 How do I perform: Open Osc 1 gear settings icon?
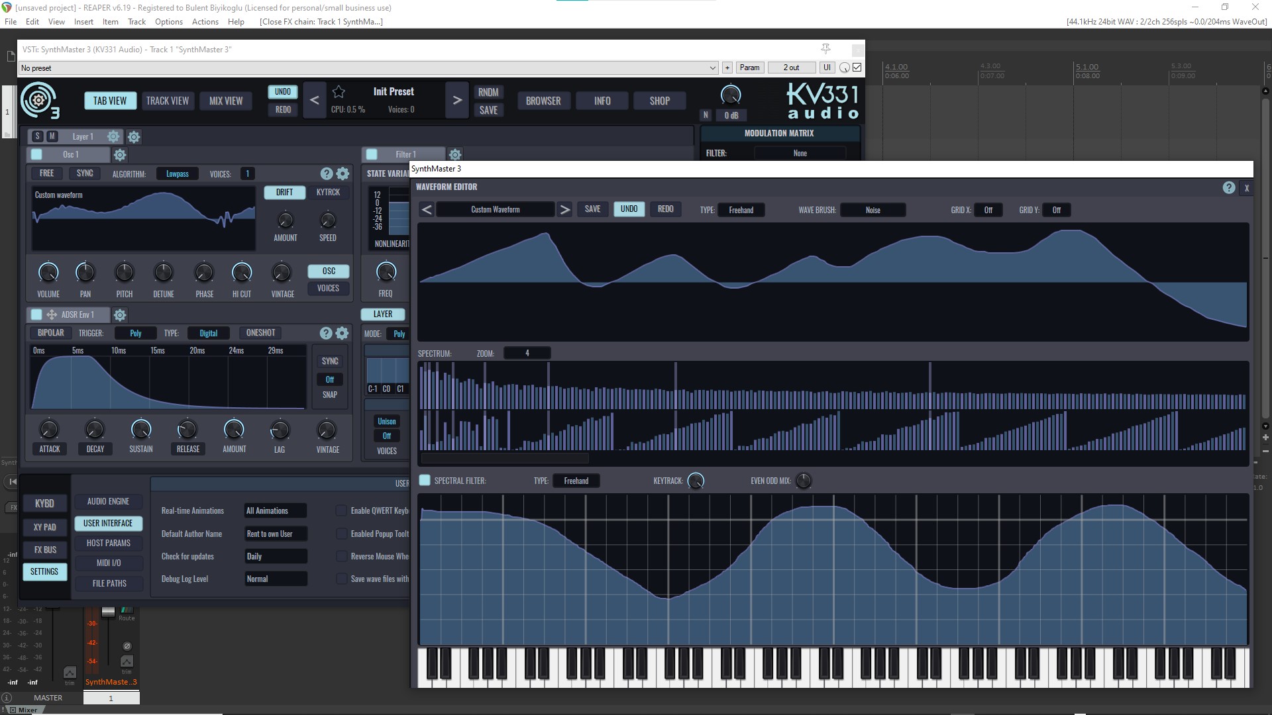120,155
